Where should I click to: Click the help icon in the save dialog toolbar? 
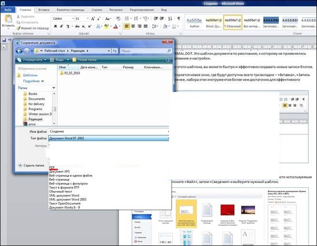pos(168,60)
